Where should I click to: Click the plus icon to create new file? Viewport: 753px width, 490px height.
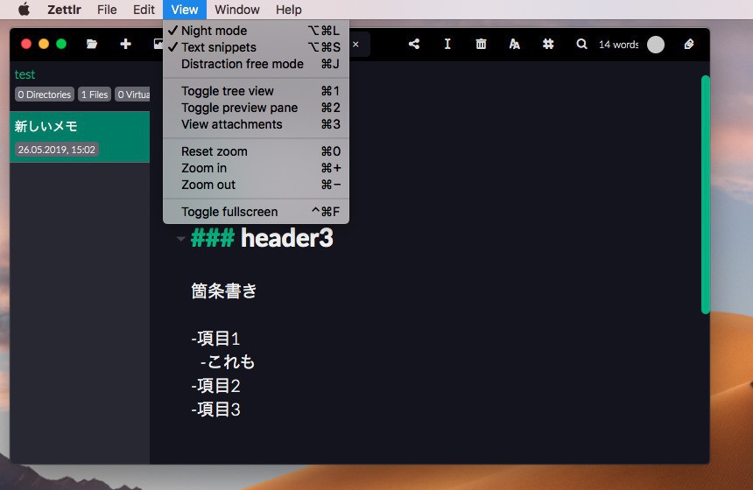click(x=125, y=44)
